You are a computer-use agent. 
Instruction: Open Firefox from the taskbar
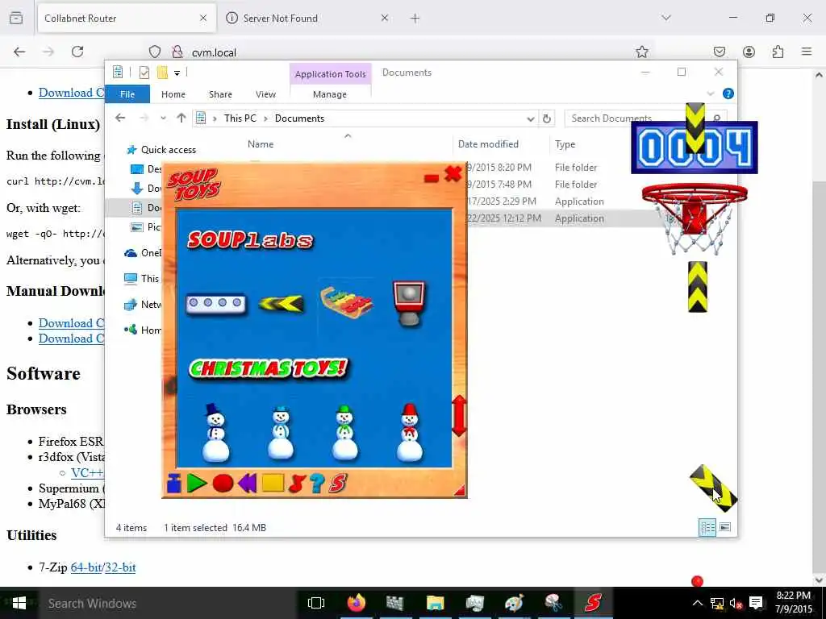tap(356, 603)
